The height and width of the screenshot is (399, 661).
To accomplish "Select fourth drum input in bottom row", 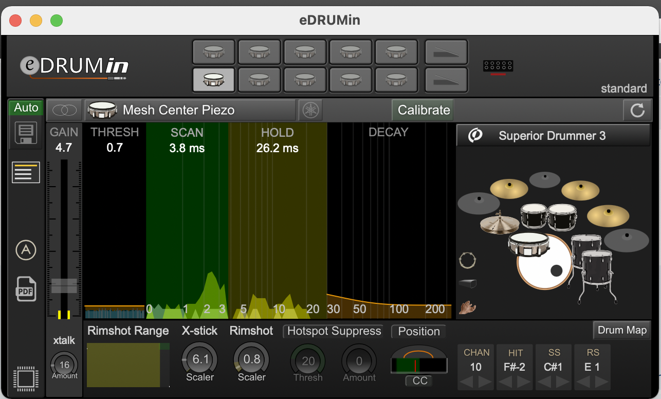I will 351,80.
